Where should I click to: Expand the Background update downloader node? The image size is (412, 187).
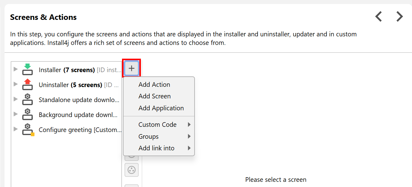[16, 114]
